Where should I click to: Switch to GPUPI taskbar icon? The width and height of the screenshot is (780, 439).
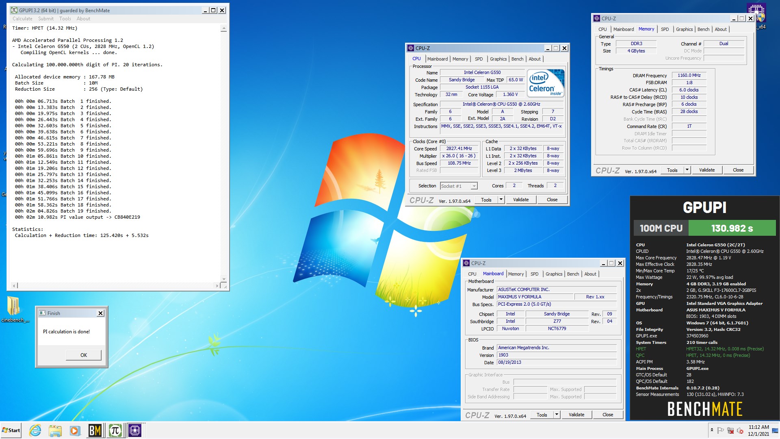pos(115,430)
